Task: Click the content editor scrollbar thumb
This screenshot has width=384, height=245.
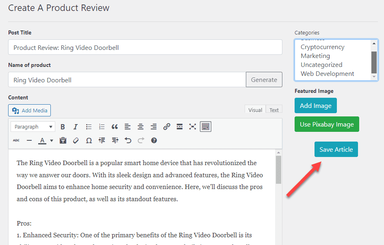Action: (278, 170)
